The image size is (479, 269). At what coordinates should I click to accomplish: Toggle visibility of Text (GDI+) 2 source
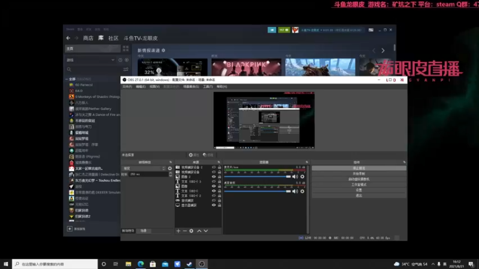tap(214, 196)
